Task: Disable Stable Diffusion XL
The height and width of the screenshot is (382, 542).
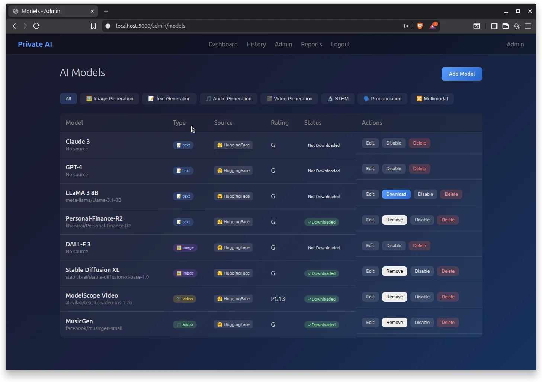Action: pyautogui.click(x=422, y=271)
